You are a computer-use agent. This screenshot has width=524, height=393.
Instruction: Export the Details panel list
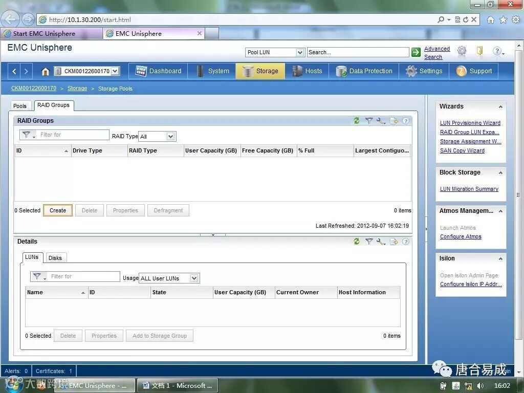[x=394, y=242]
